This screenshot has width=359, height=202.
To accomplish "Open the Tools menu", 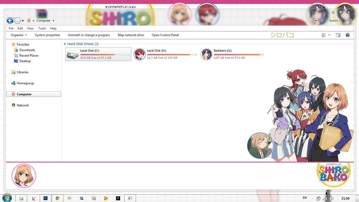I will tap(42, 28).
